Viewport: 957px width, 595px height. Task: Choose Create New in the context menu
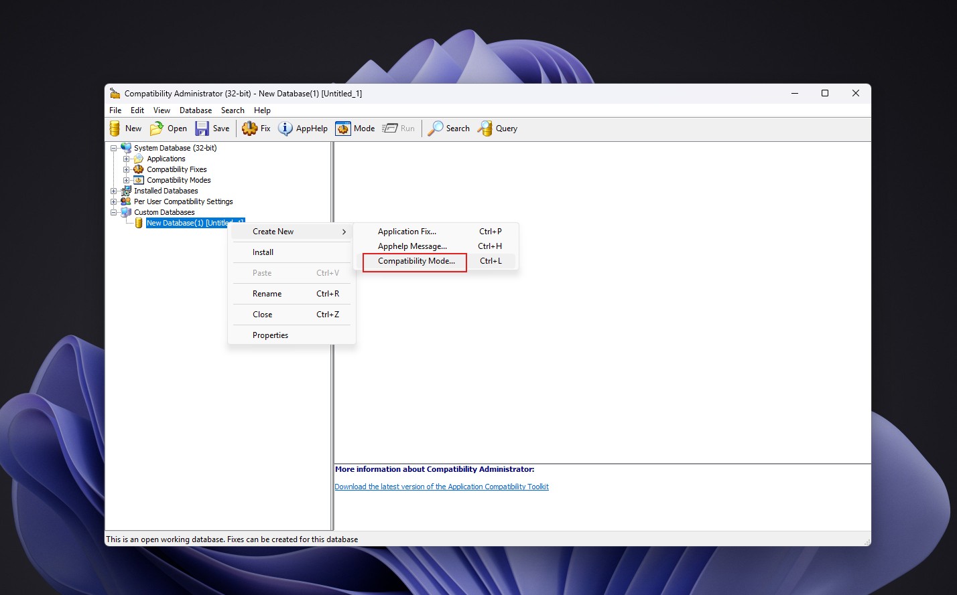pos(292,232)
